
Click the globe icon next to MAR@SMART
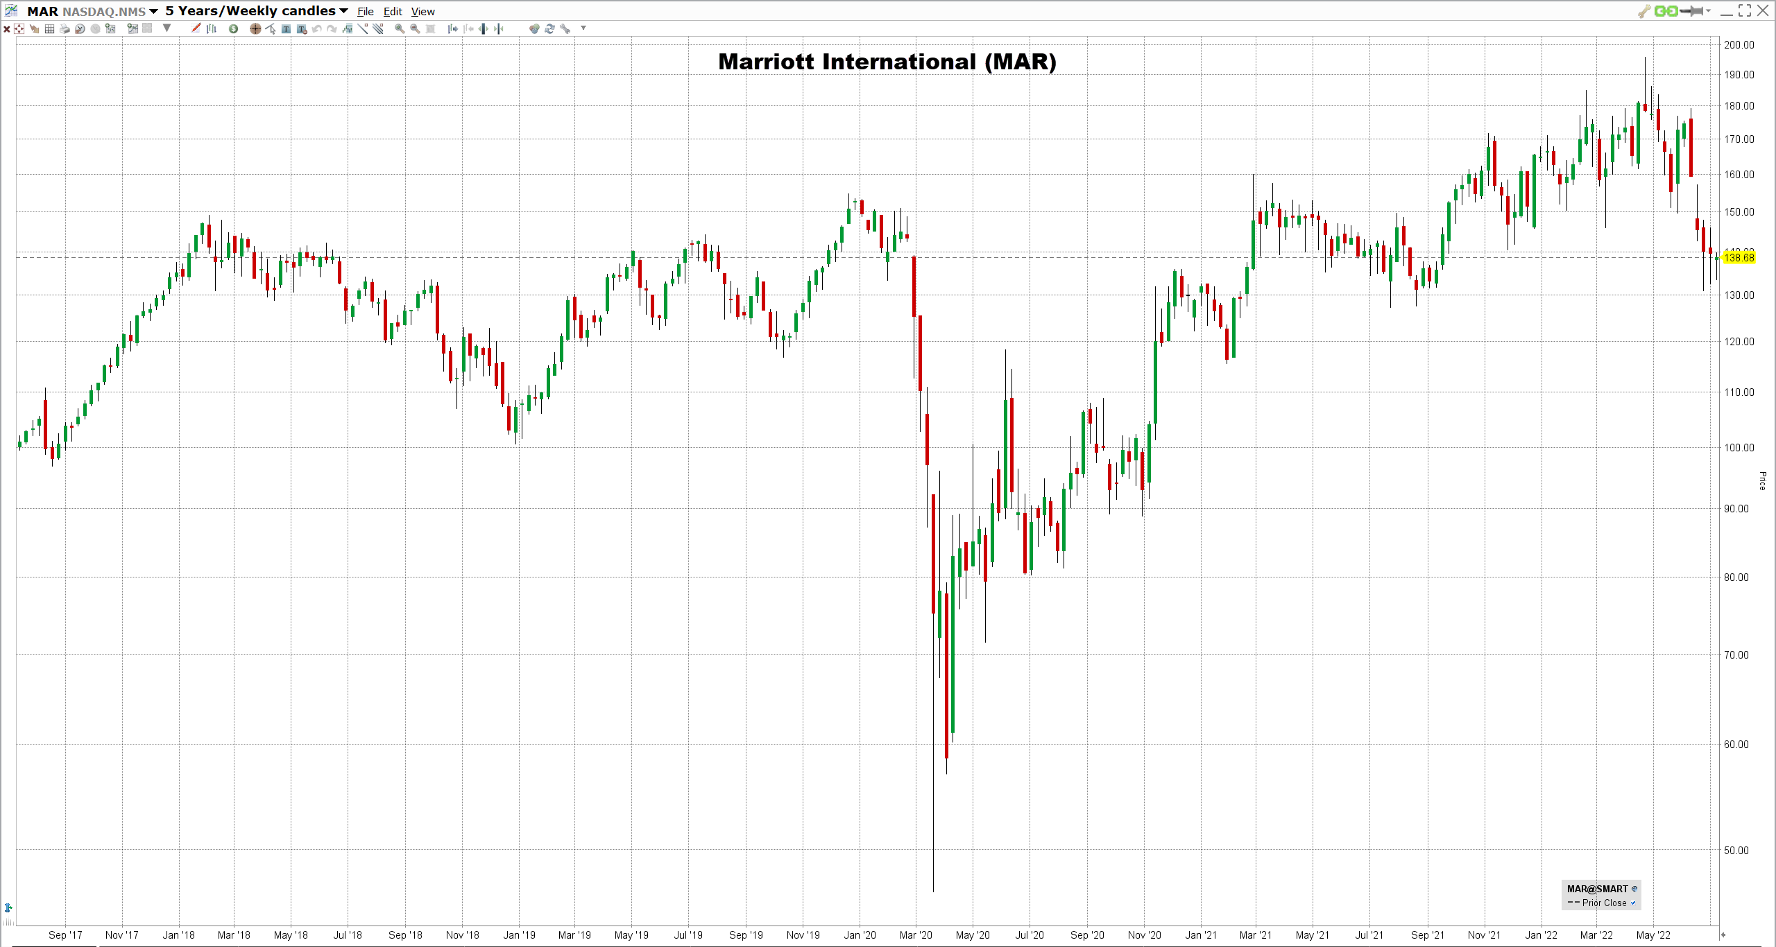coord(1634,889)
